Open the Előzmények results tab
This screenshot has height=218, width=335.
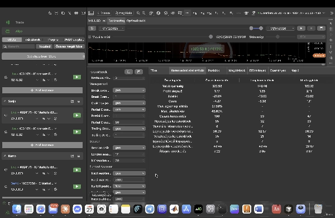pos(257,70)
